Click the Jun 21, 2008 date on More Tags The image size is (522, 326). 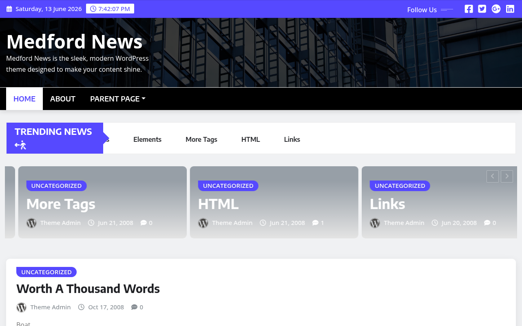tap(115, 223)
